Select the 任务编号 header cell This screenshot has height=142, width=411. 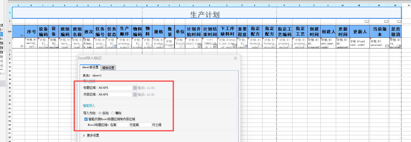100,31
